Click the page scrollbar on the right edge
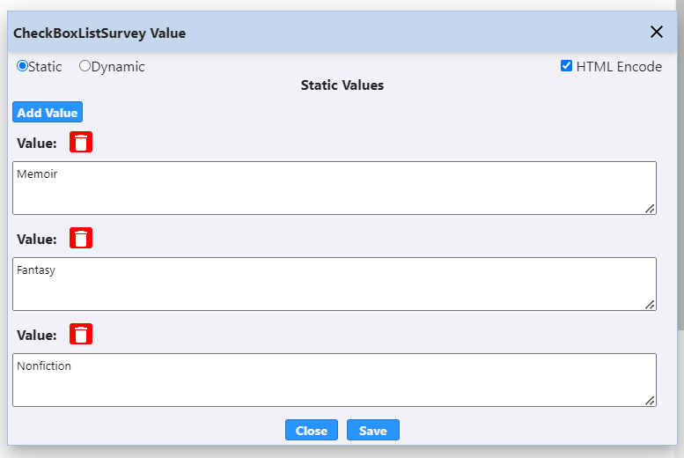Image resolution: width=684 pixels, height=458 pixels. (x=680, y=166)
